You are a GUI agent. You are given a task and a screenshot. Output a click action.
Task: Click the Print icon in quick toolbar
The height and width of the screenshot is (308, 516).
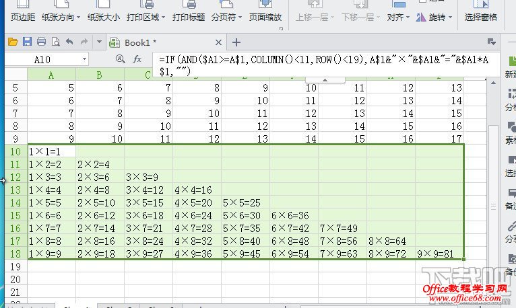pyautogui.click(x=41, y=42)
